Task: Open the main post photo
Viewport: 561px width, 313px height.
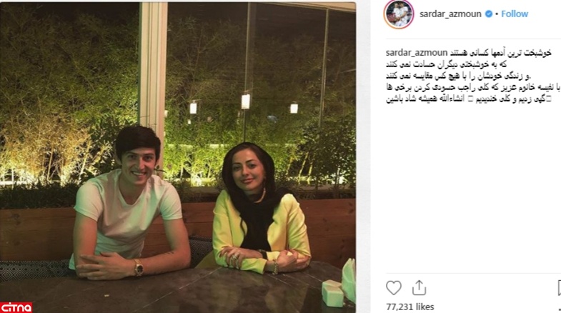Action: pos(178,157)
